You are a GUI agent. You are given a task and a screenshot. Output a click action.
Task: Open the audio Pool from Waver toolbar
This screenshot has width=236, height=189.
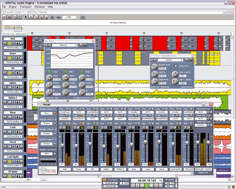20,17
